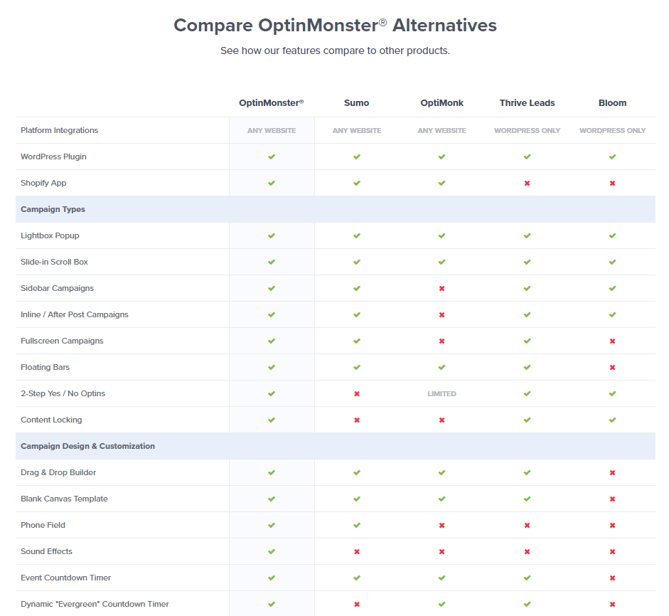Click Bloom's check mark for 2-Step Yes / No Optins
Viewport: 669px width, 616px height.
point(612,393)
